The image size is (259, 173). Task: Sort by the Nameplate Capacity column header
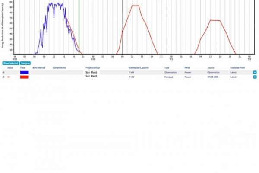click(x=138, y=68)
